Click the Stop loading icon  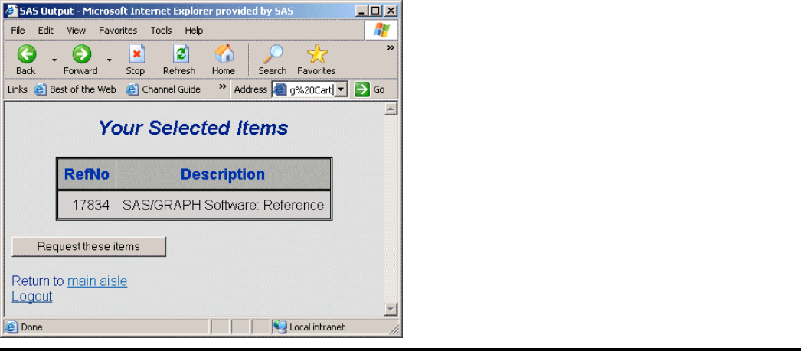(136, 54)
